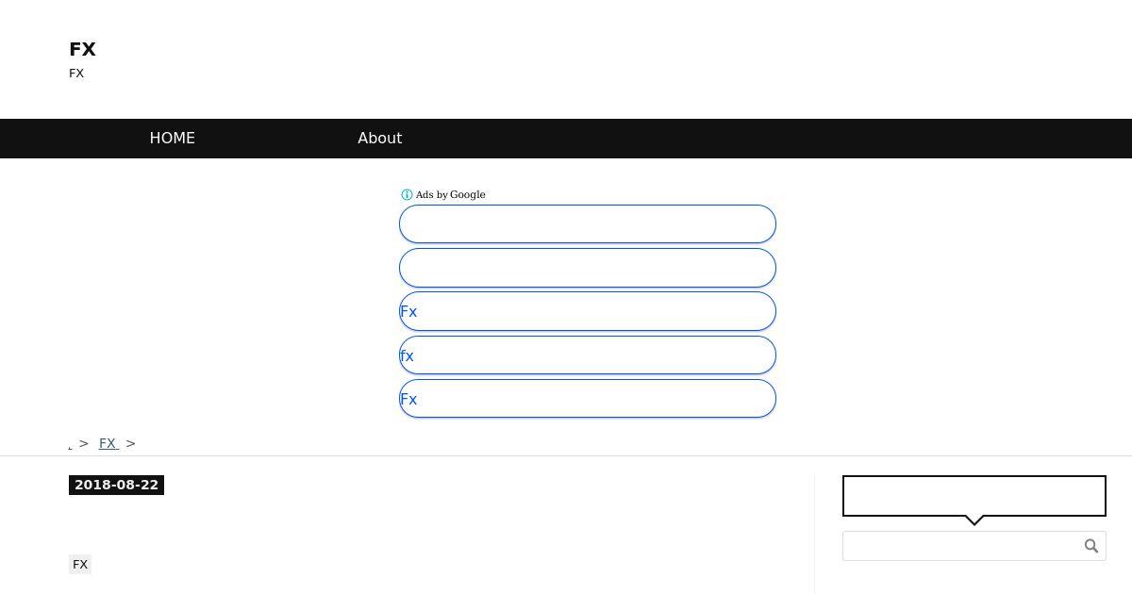Open the HOME navigation item
Screen dimensions: 1132x594
pyautogui.click(x=173, y=138)
